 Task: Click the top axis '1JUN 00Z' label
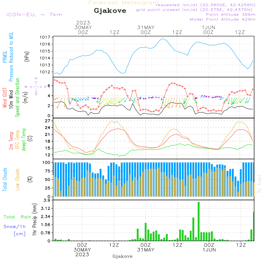(208, 30)
